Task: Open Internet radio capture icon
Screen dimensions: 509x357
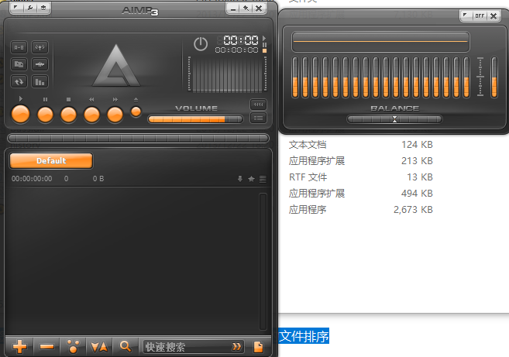Action: (40, 47)
